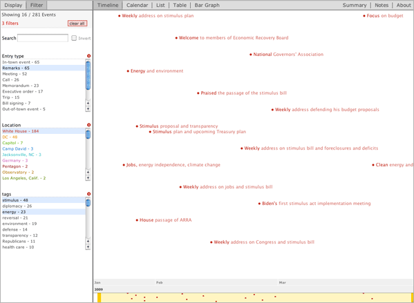Click into the Search text field
This screenshot has width=414, height=303.
coord(43,38)
